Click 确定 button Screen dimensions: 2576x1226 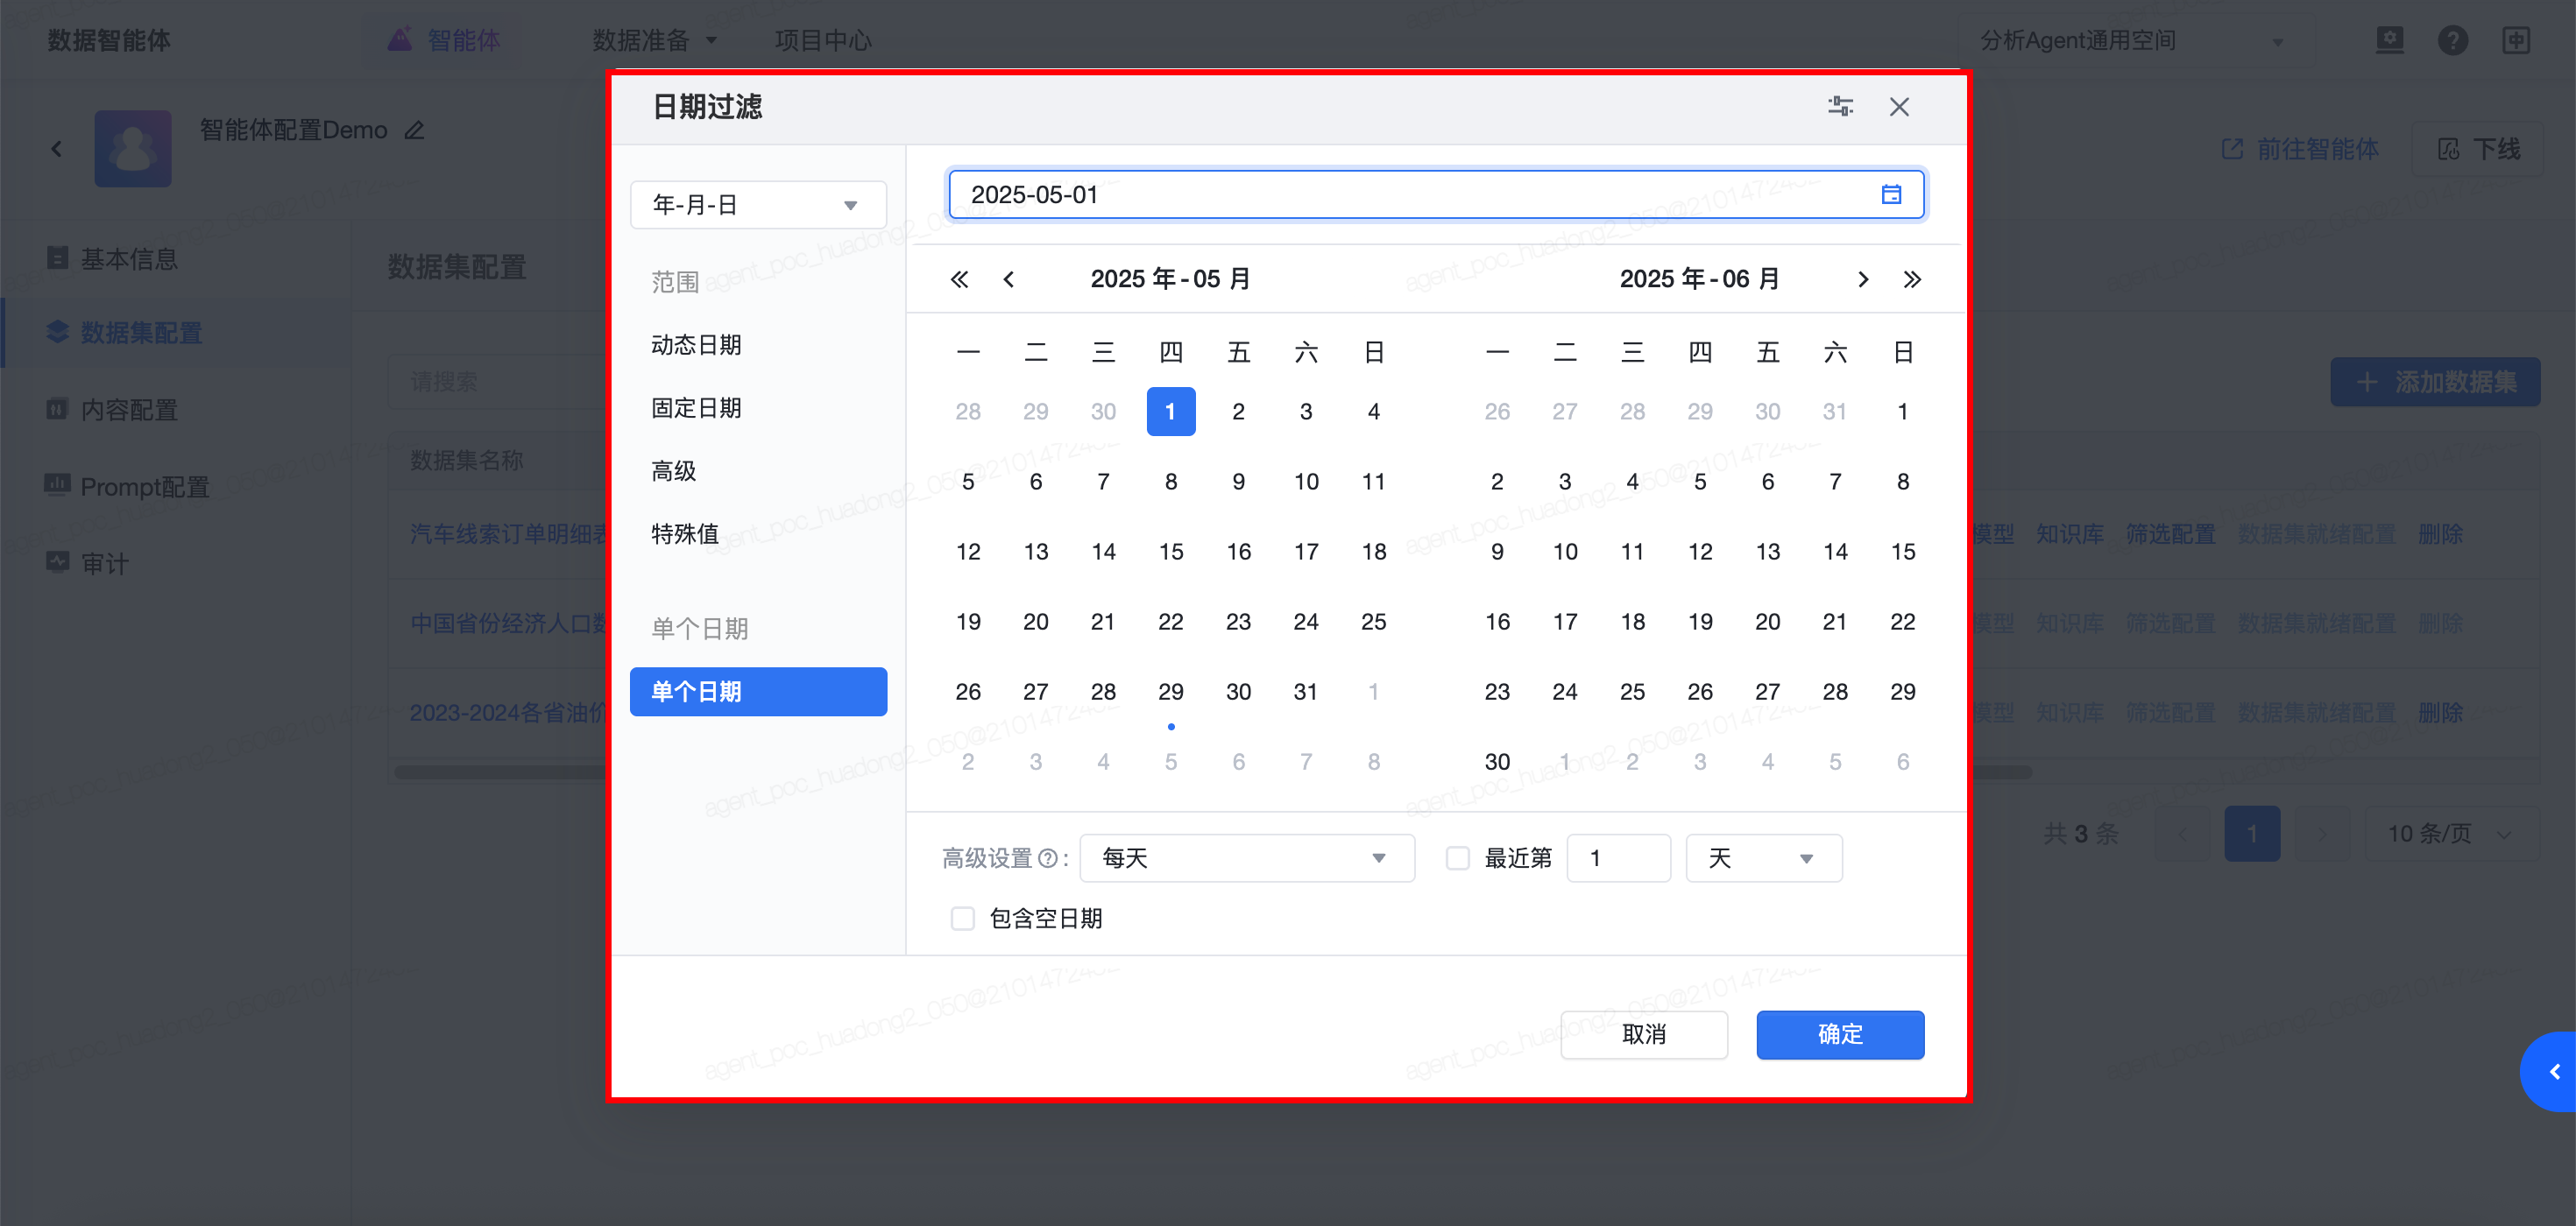tap(1840, 1035)
